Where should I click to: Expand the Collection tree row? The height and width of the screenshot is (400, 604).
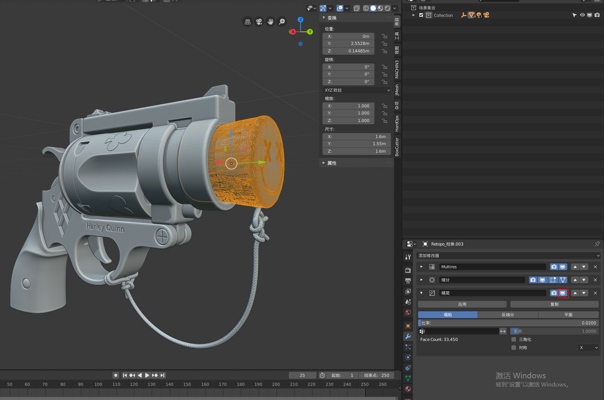click(x=413, y=15)
